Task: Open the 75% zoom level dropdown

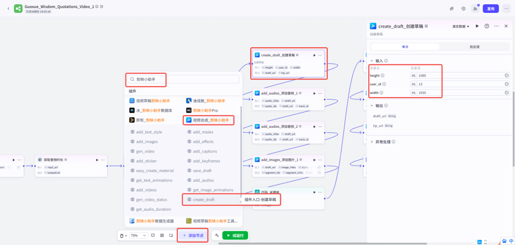Action: click(x=139, y=235)
